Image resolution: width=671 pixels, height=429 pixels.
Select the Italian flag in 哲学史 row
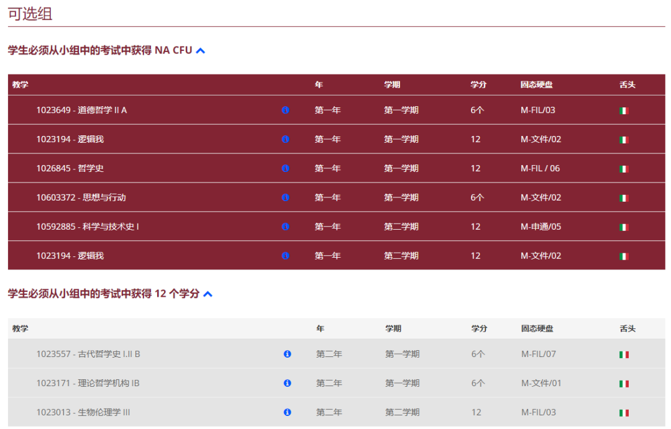(x=624, y=169)
